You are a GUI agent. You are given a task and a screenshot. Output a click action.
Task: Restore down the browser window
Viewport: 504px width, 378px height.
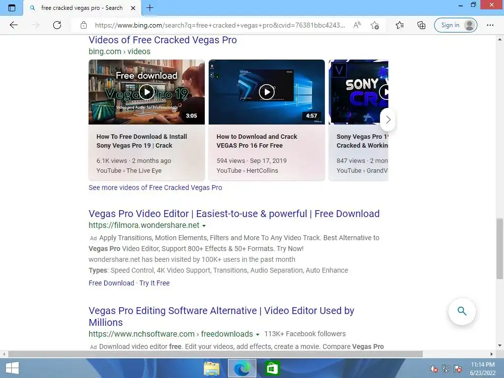473,5
